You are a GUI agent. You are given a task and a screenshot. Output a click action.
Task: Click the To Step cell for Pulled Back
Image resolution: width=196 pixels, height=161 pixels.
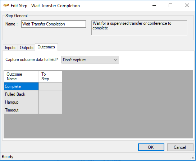(x=50, y=94)
